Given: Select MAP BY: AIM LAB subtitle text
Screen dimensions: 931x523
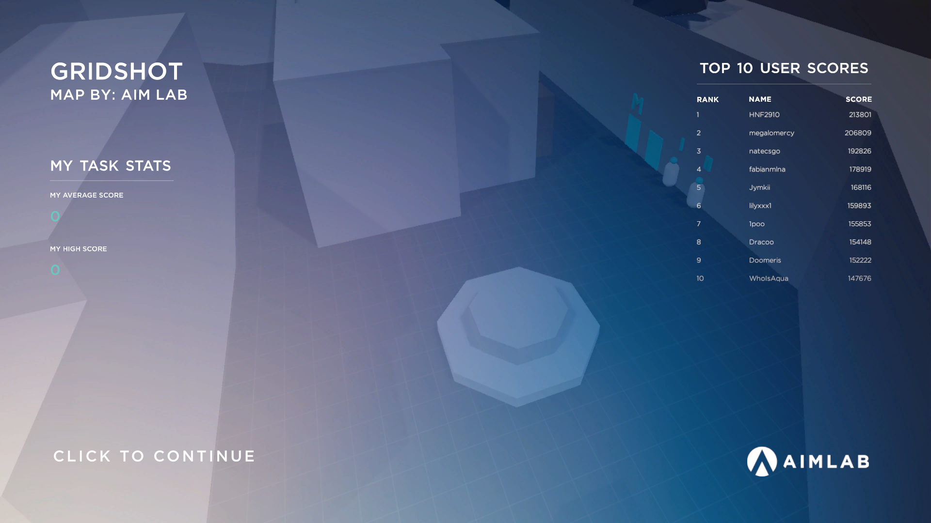Looking at the screenshot, I should [119, 95].
